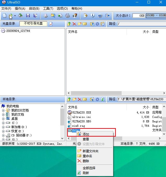Expand the 我的文档 tree node
This screenshot has height=177, width=166.
(3, 115)
